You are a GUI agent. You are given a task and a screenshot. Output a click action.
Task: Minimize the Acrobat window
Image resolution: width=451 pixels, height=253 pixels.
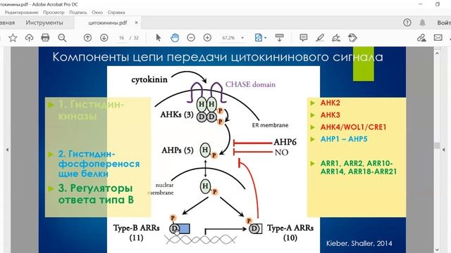click(421, 4)
